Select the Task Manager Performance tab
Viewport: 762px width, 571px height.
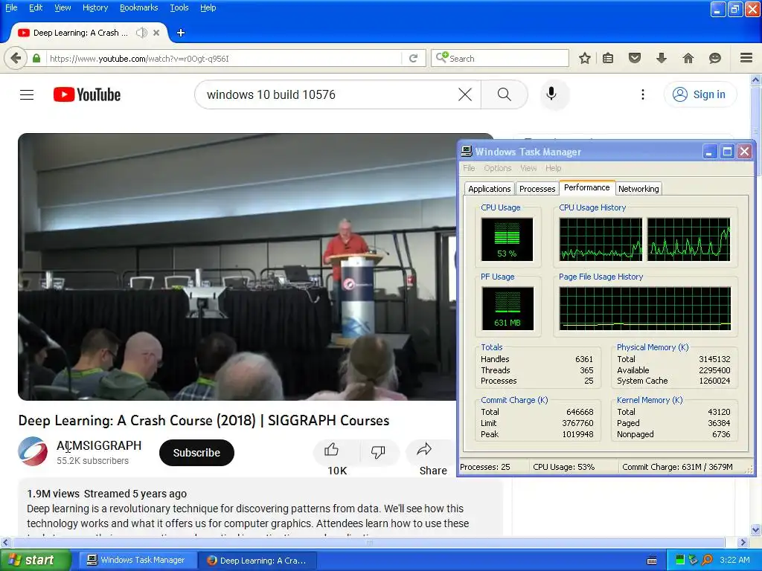click(x=586, y=187)
